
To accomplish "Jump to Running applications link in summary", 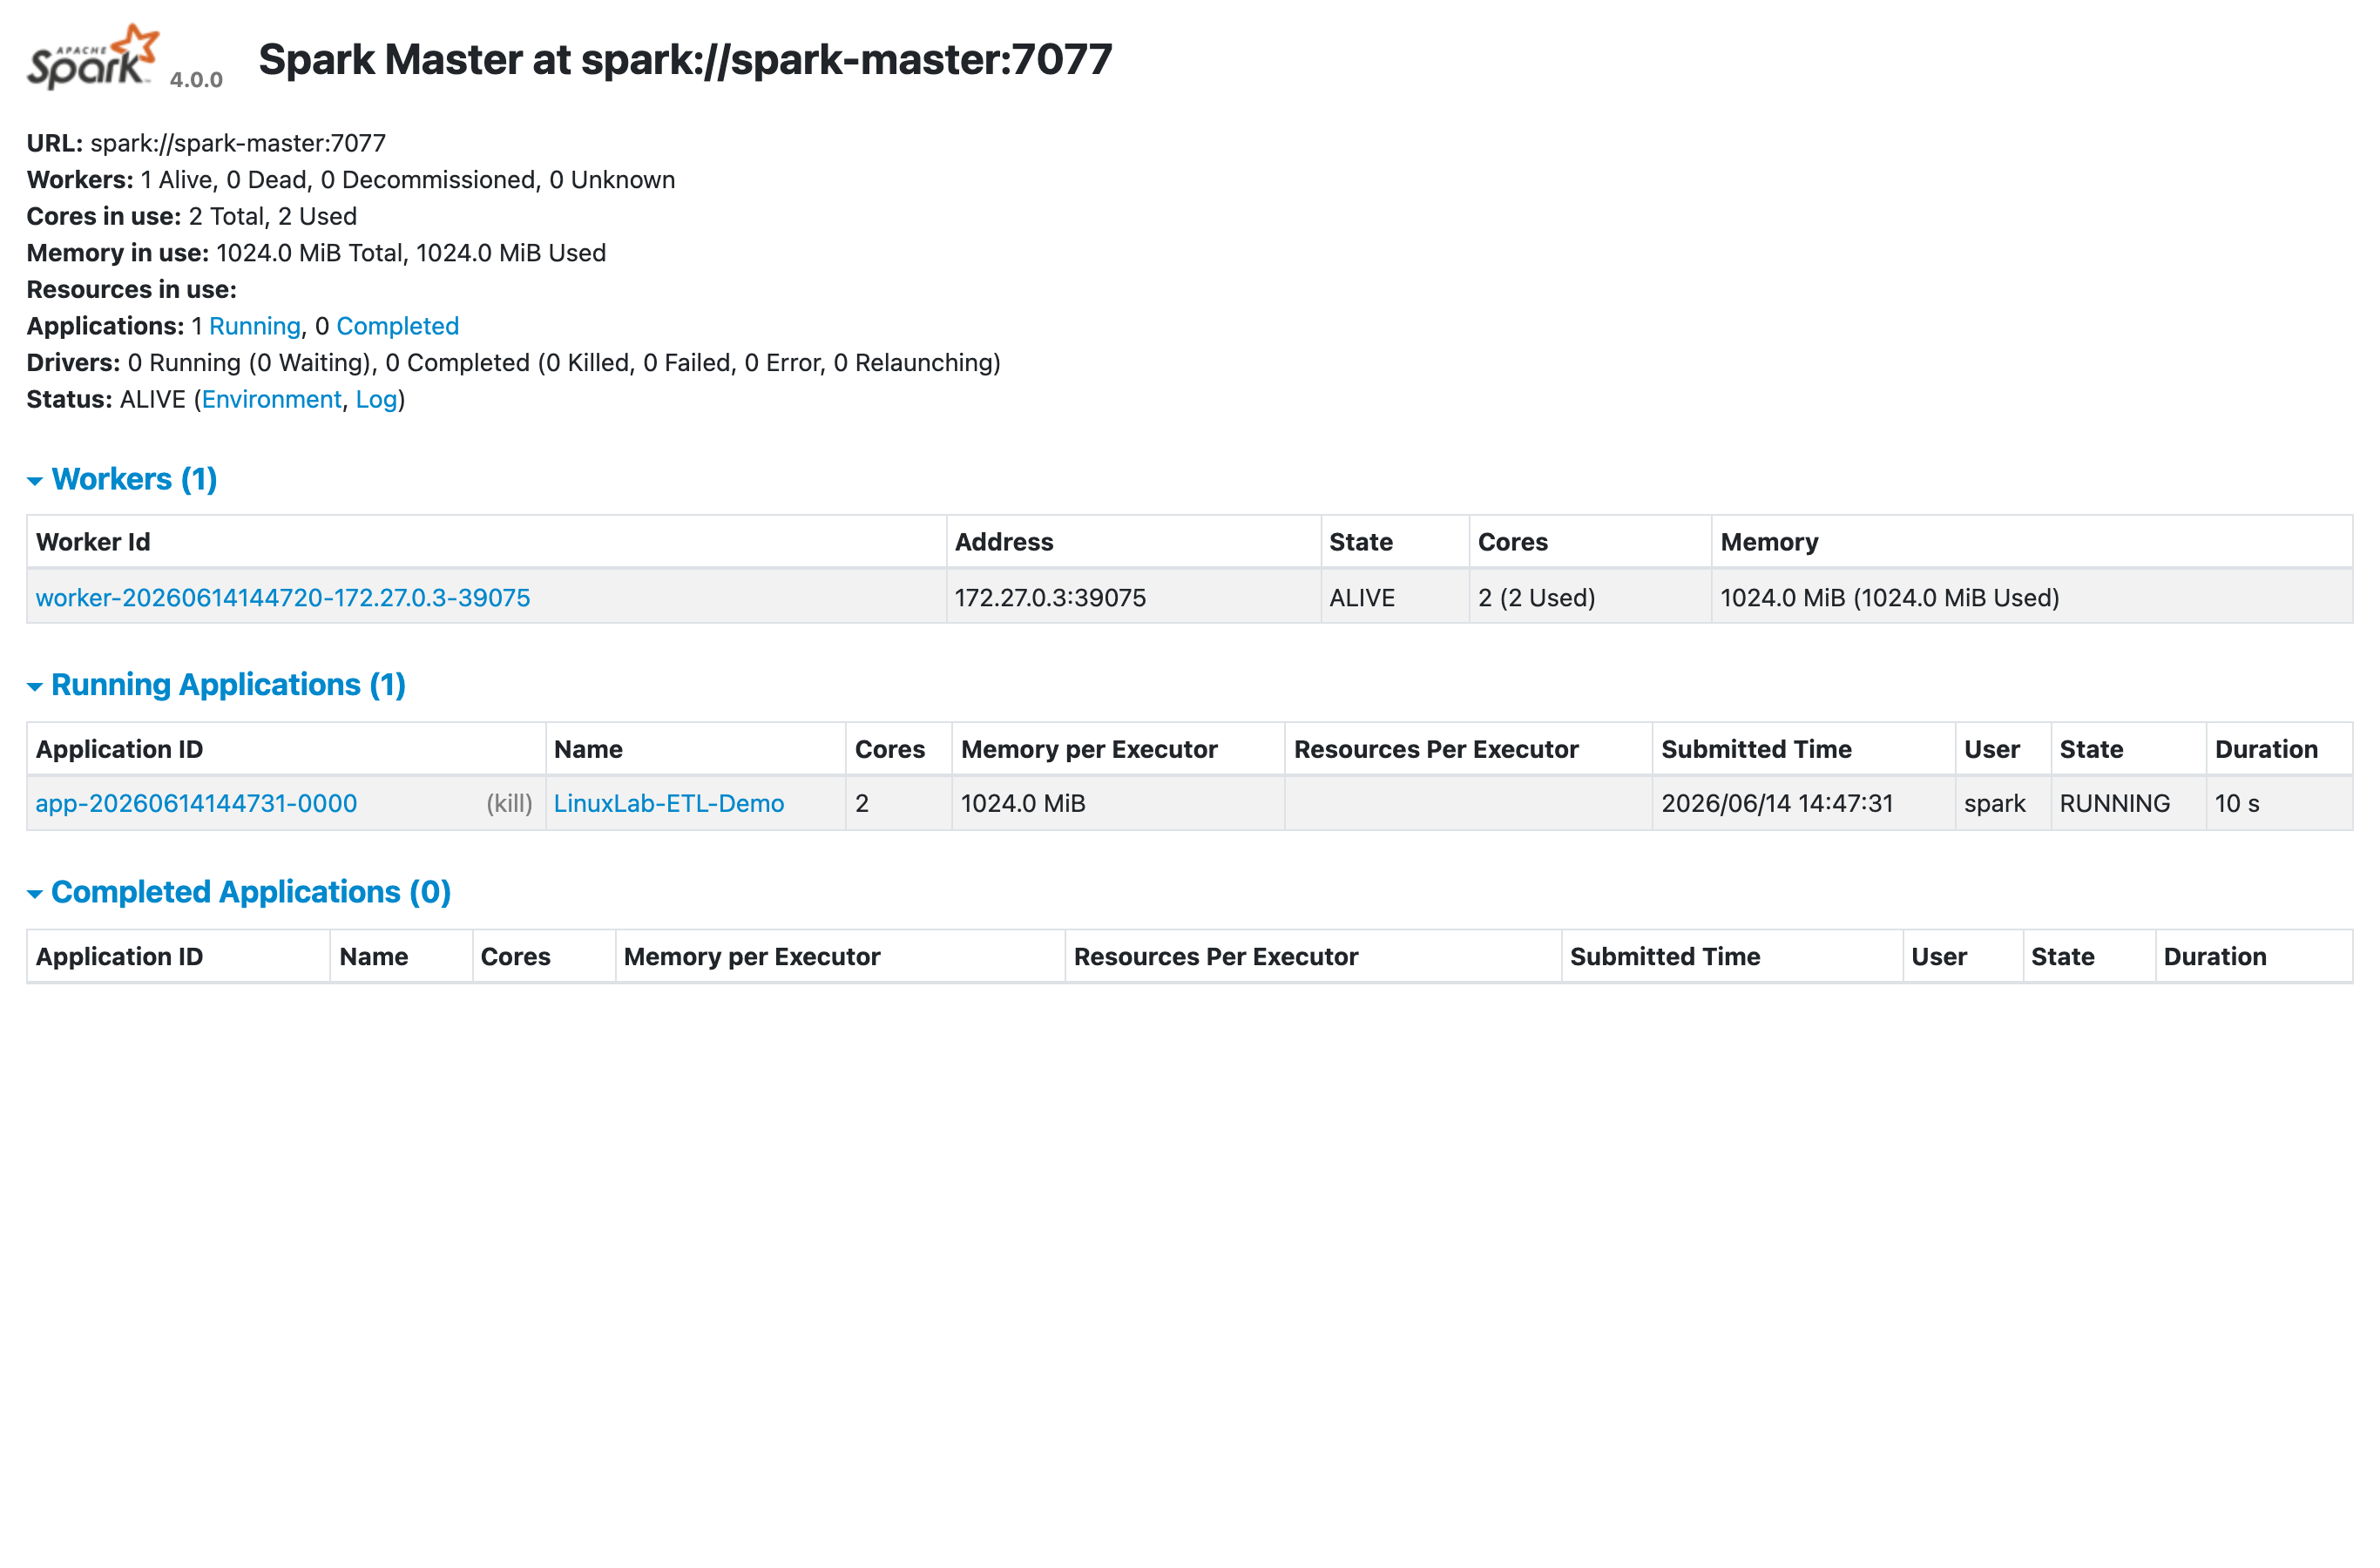I will click(x=255, y=326).
